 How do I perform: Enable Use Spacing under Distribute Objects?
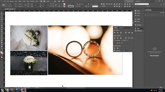coord(114,40)
